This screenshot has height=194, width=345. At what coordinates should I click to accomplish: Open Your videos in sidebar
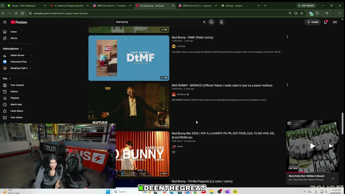click(16, 117)
